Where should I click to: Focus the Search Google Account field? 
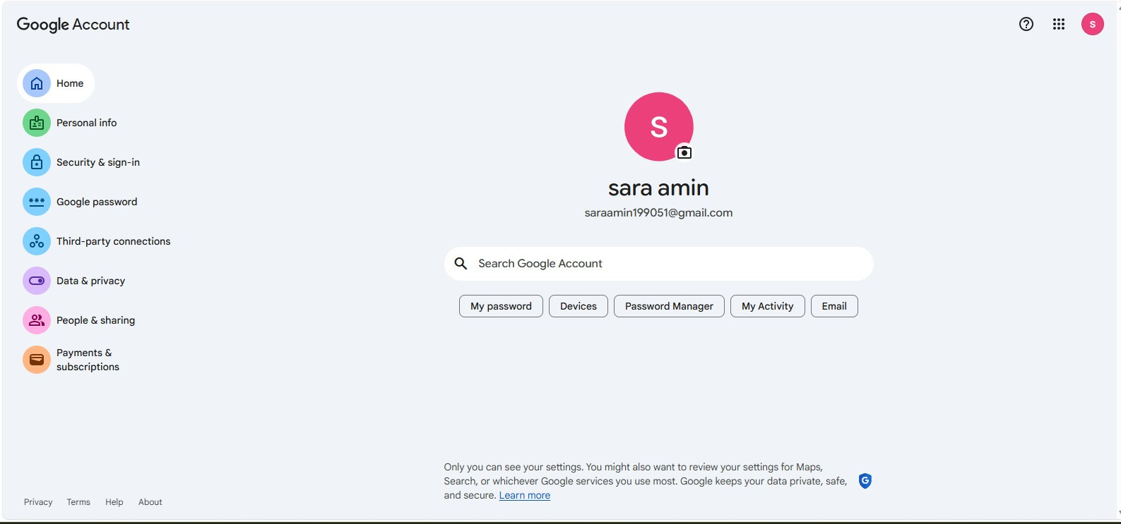pyautogui.click(x=659, y=263)
